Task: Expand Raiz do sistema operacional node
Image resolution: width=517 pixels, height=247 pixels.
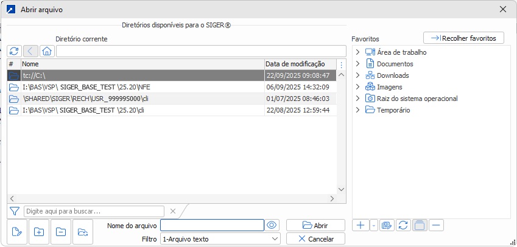Action: (x=357, y=99)
